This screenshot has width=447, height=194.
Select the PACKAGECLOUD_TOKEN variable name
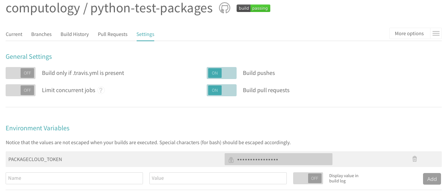[35, 159]
